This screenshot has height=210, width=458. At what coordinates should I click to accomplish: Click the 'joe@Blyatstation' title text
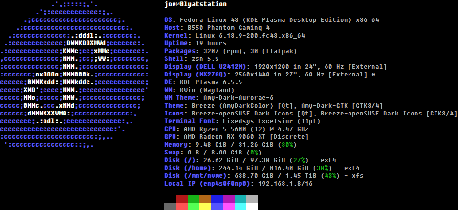(x=196, y=4)
